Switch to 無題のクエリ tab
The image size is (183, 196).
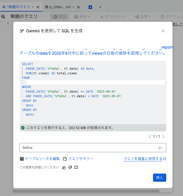click(18, 7)
